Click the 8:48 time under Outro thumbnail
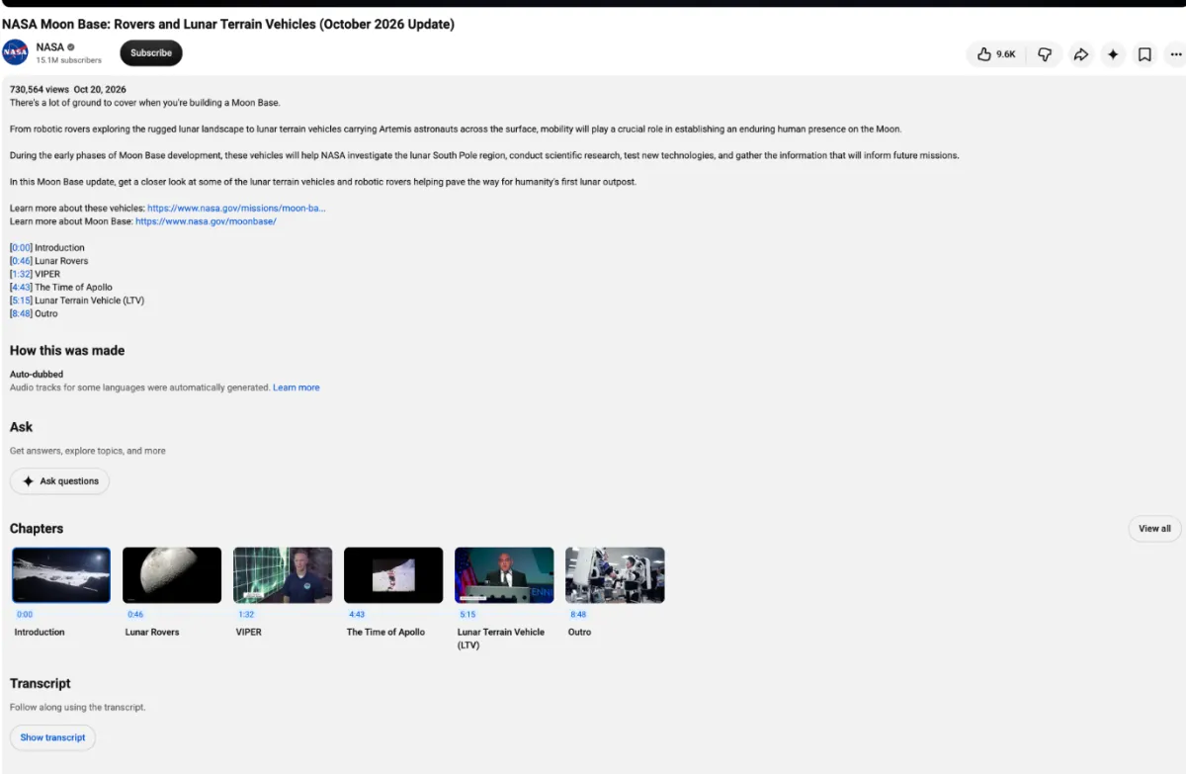1186x774 pixels. [x=578, y=615]
